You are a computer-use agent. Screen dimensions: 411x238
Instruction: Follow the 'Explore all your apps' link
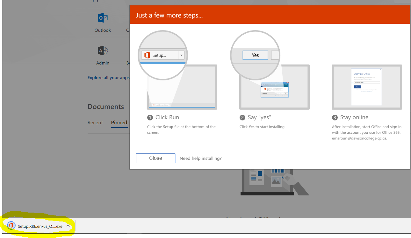click(108, 78)
